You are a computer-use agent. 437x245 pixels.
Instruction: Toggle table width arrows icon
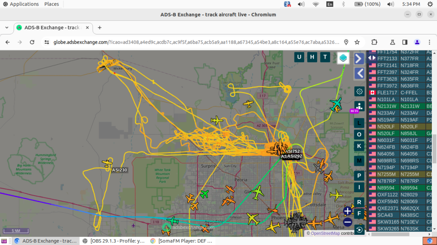[372, 58]
